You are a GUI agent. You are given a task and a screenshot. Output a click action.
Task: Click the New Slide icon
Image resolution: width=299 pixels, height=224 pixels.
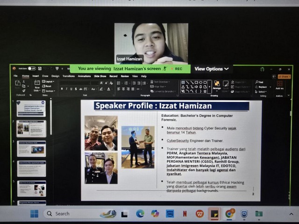click(37, 83)
